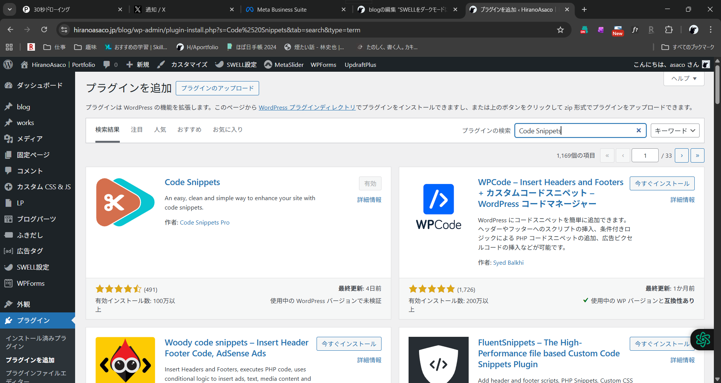The image size is (721, 383).
Task: Go to next page of plugin results
Action: 682,155
